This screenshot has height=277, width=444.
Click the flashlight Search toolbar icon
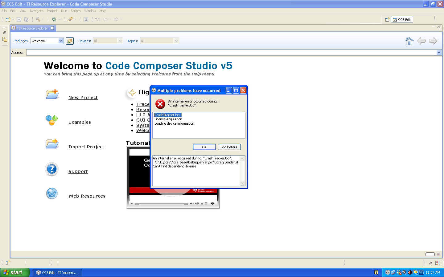click(x=70, y=19)
